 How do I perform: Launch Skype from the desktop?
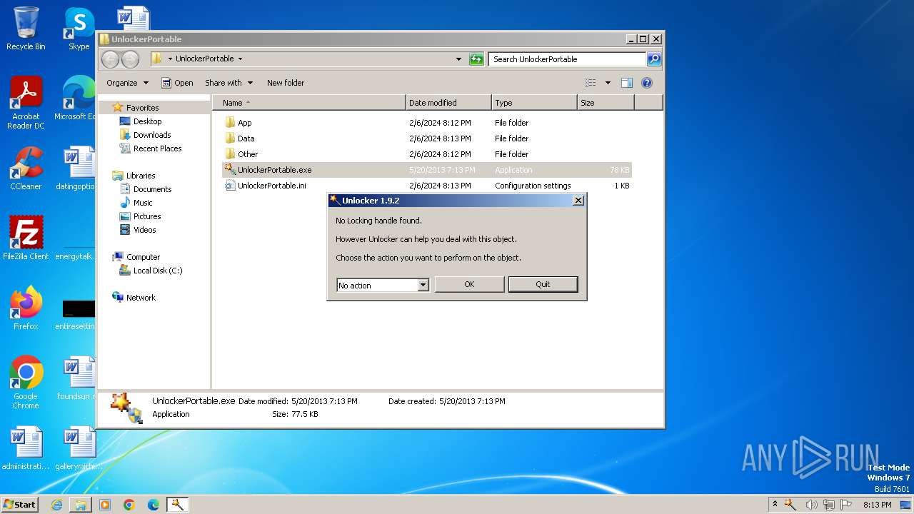[x=79, y=29]
